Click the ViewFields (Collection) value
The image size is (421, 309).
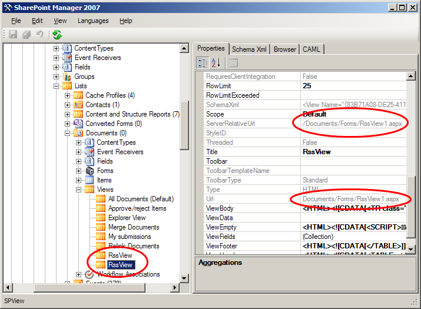318,237
